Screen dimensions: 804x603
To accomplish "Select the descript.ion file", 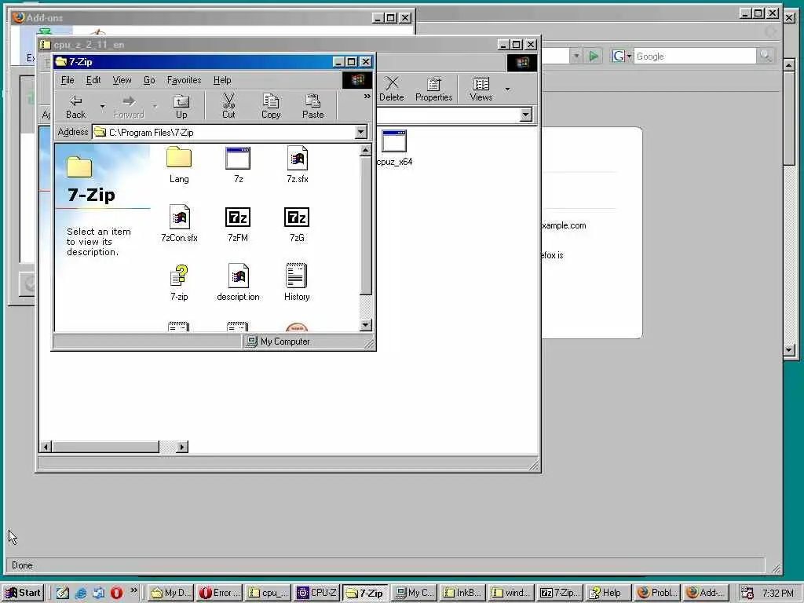I will tap(238, 283).
